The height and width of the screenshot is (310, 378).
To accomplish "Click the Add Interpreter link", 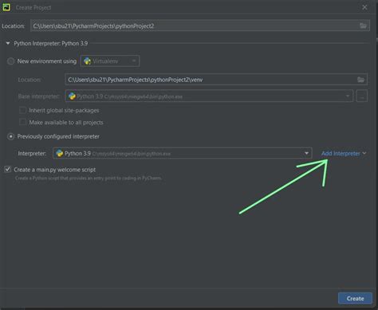I will (341, 153).
